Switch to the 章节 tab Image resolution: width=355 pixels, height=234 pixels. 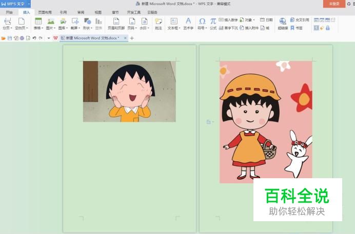[x=115, y=12]
